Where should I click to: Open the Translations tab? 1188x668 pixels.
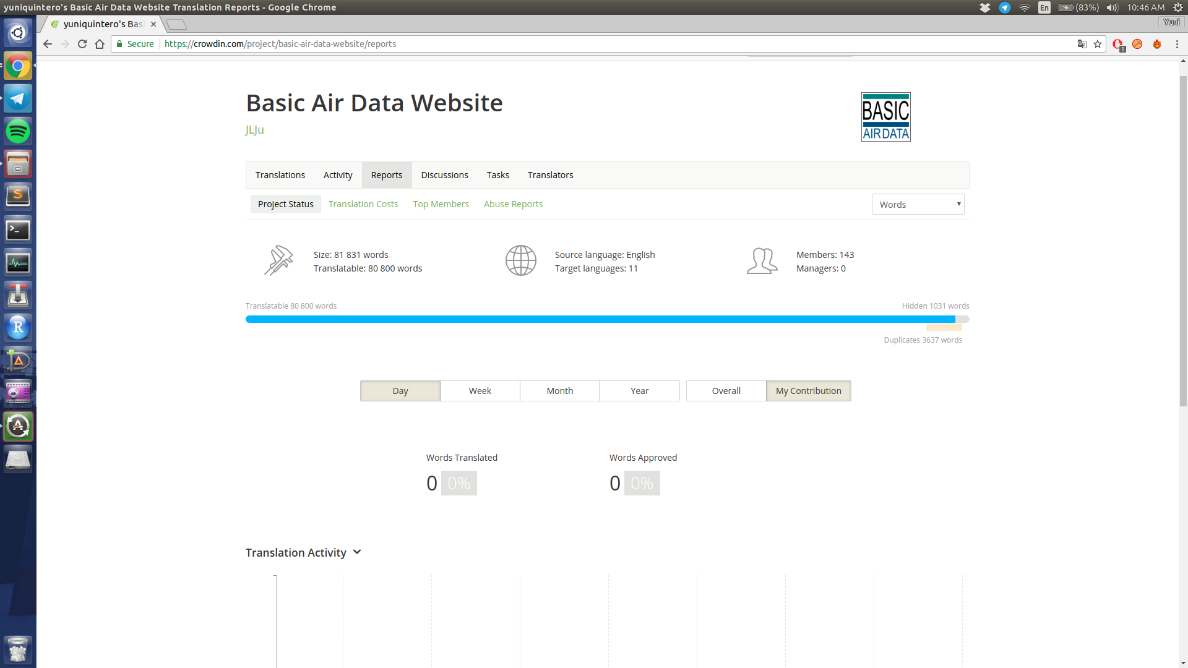tap(280, 175)
